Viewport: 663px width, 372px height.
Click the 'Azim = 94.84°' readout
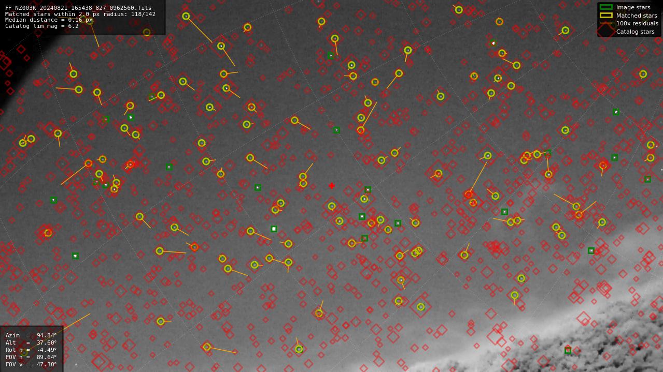tap(31, 335)
